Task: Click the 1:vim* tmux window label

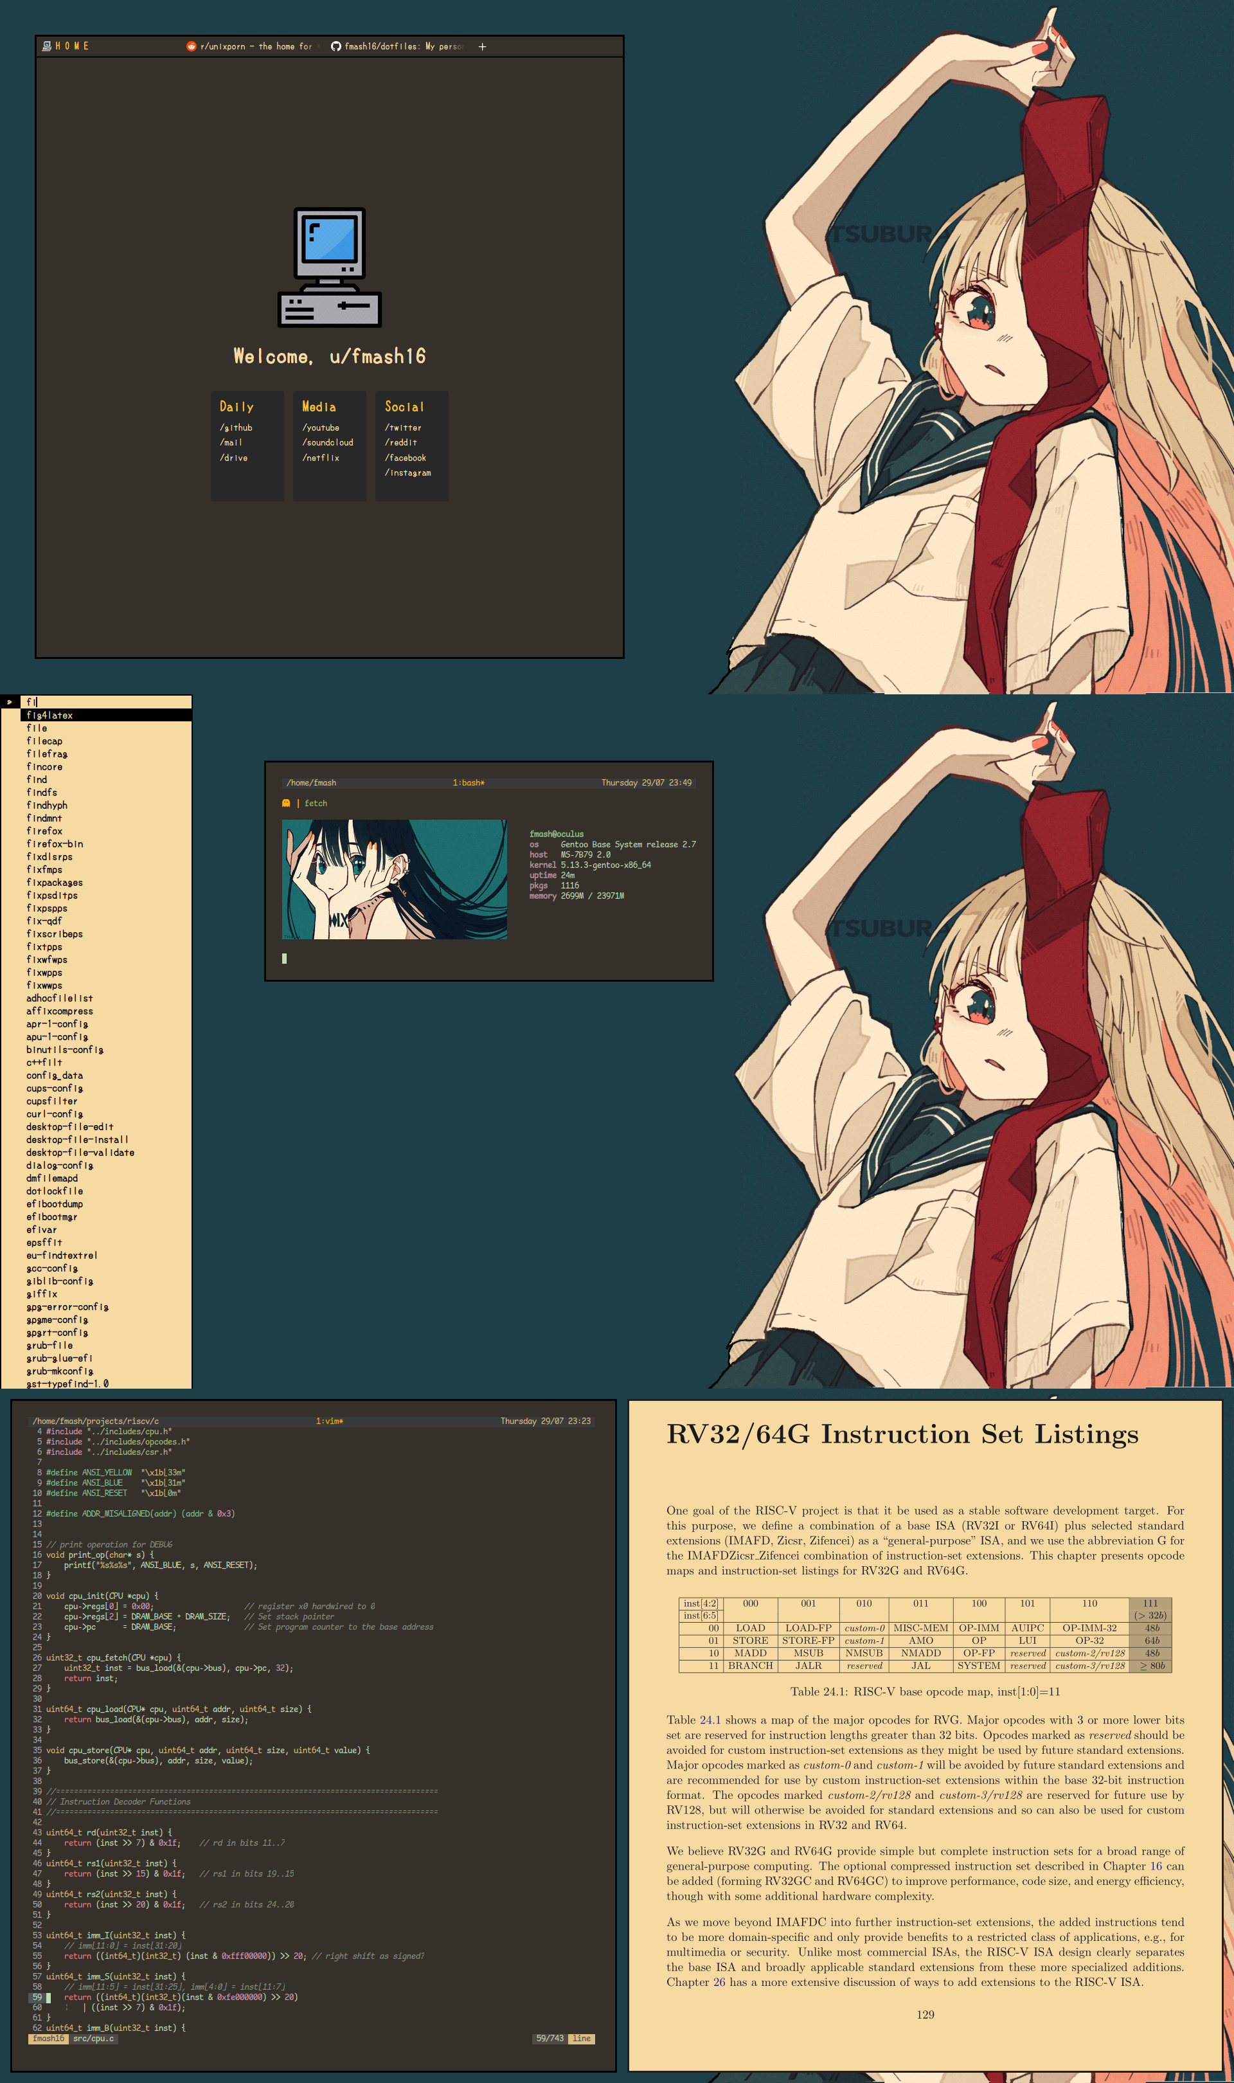Action: (329, 1421)
